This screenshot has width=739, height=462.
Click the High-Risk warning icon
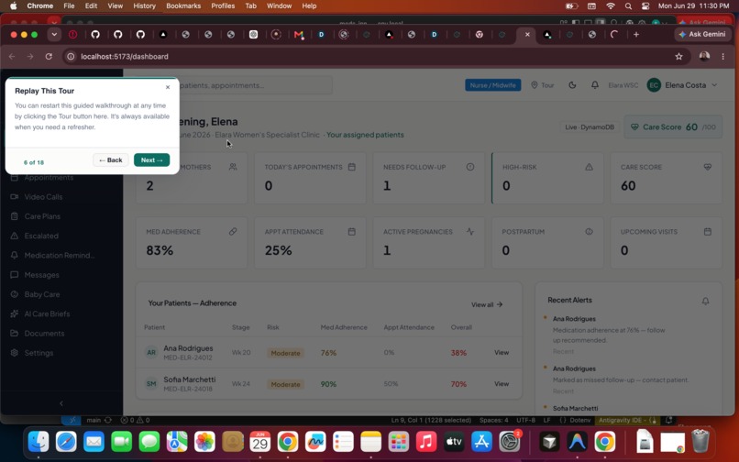click(590, 167)
